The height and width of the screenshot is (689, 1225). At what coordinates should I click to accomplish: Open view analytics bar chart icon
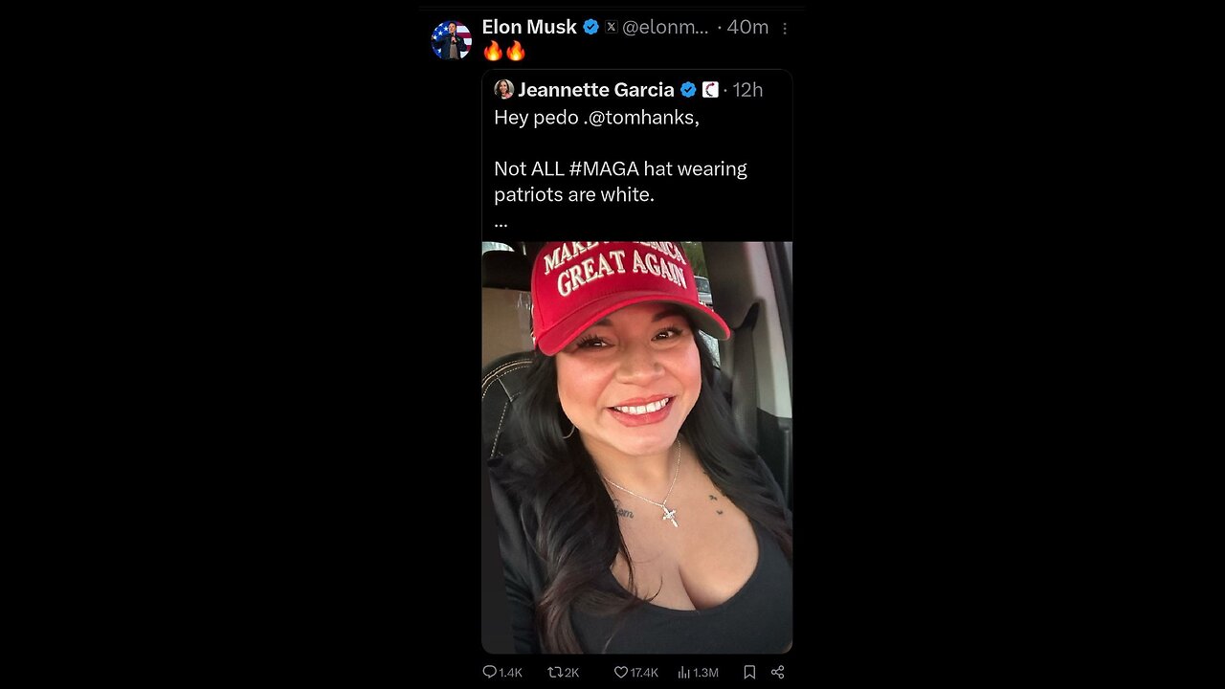(x=684, y=673)
